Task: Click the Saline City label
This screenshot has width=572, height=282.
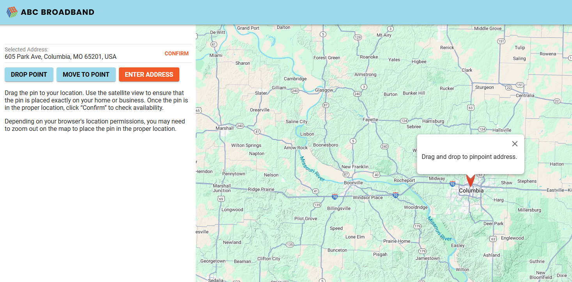Action: tap(297, 122)
